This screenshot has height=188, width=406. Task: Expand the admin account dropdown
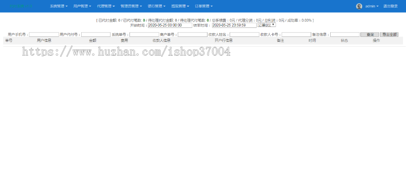click(372, 6)
